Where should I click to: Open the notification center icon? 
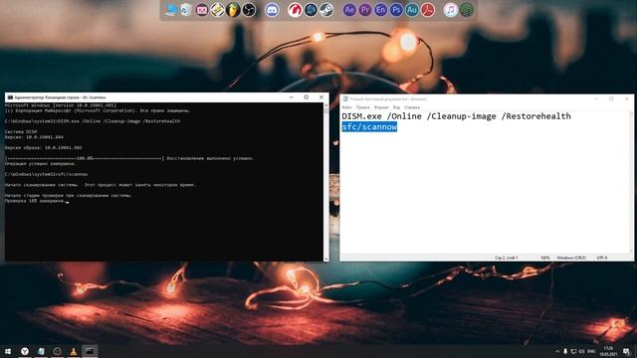(627, 351)
